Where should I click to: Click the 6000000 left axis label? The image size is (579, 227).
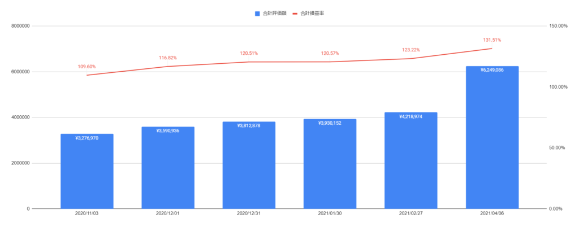point(20,72)
